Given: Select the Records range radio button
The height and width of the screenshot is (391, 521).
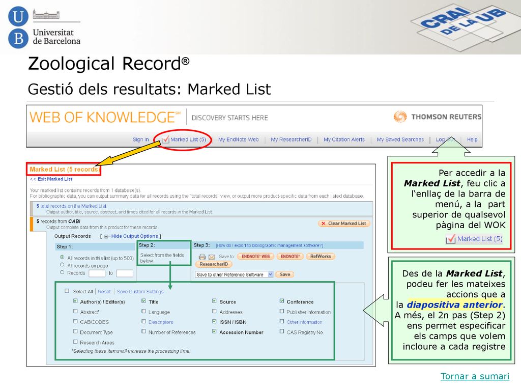Looking at the screenshot, I should [62, 272].
